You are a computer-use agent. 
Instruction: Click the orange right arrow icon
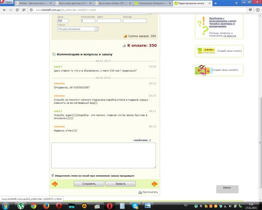154,184
